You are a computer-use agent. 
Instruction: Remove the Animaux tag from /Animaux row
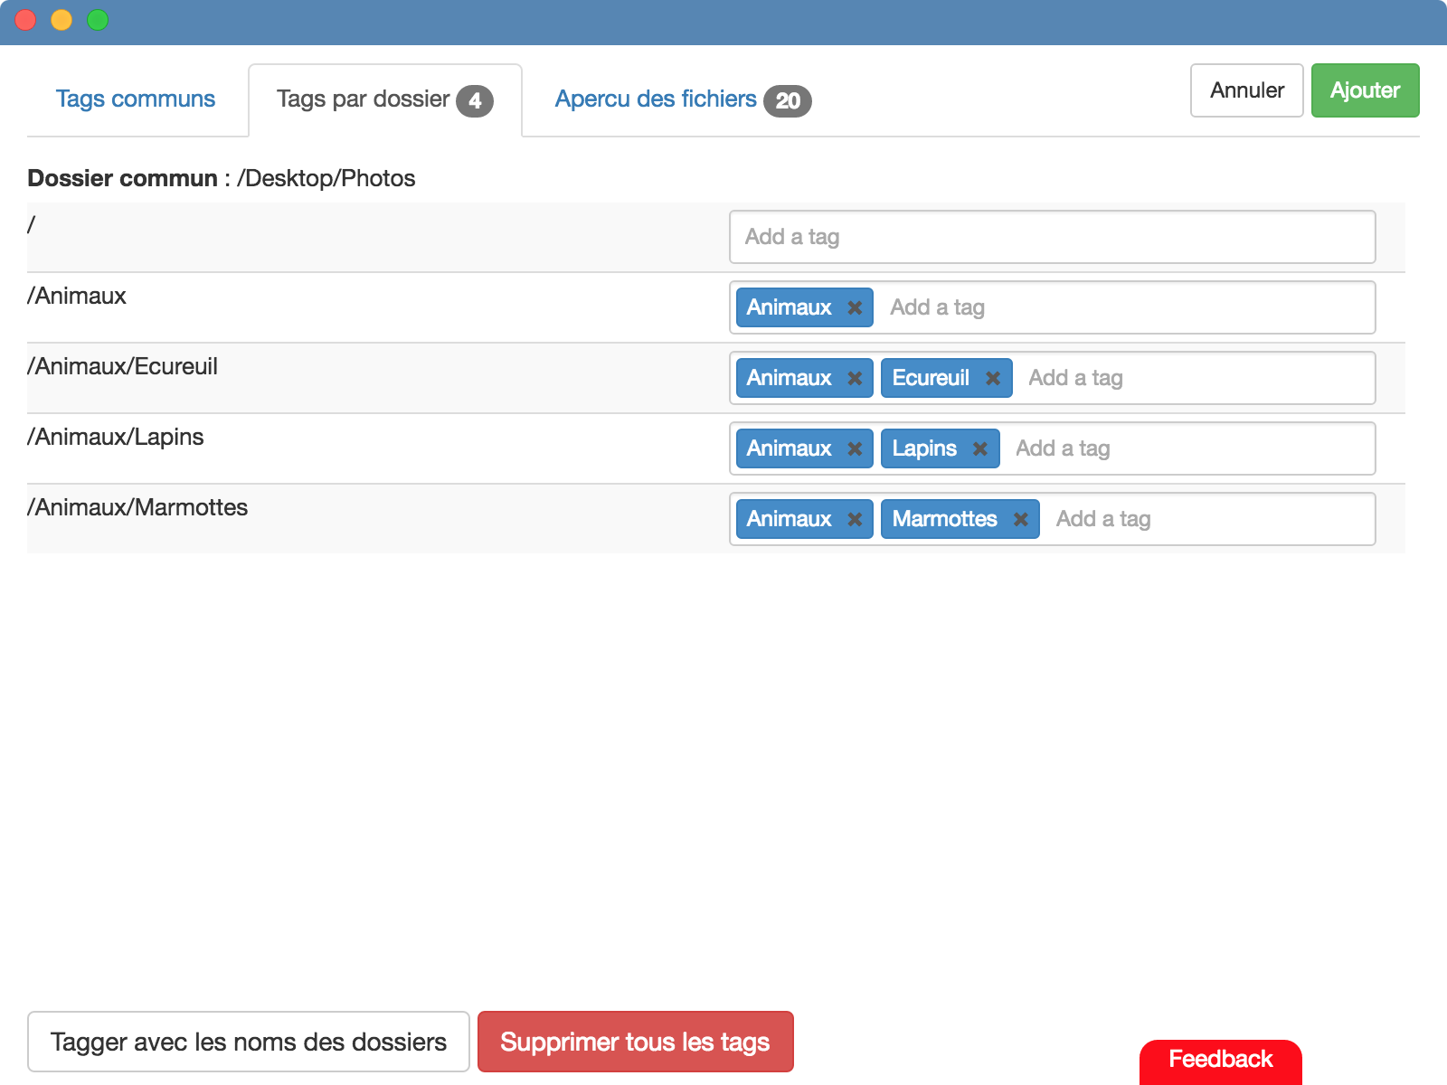click(854, 307)
